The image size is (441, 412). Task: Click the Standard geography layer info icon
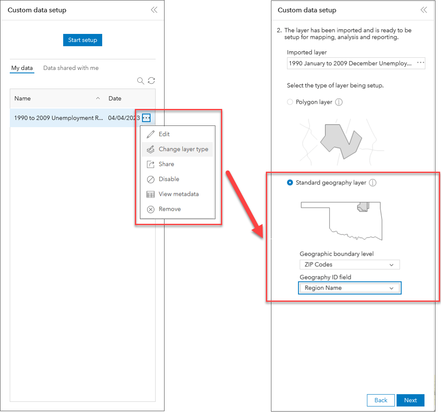(372, 183)
